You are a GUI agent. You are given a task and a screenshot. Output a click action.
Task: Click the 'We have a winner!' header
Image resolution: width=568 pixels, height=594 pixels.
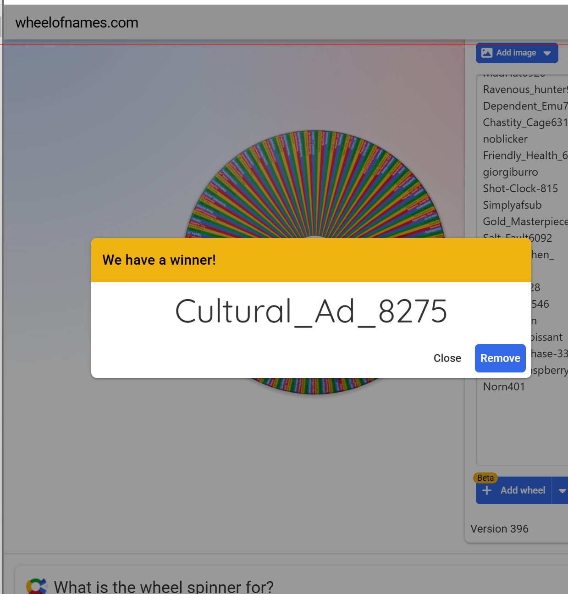pyautogui.click(x=159, y=260)
